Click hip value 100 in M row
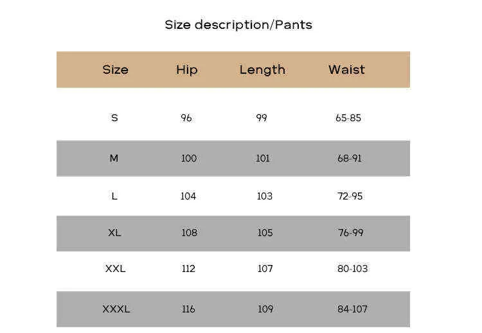 pos(188,158)
